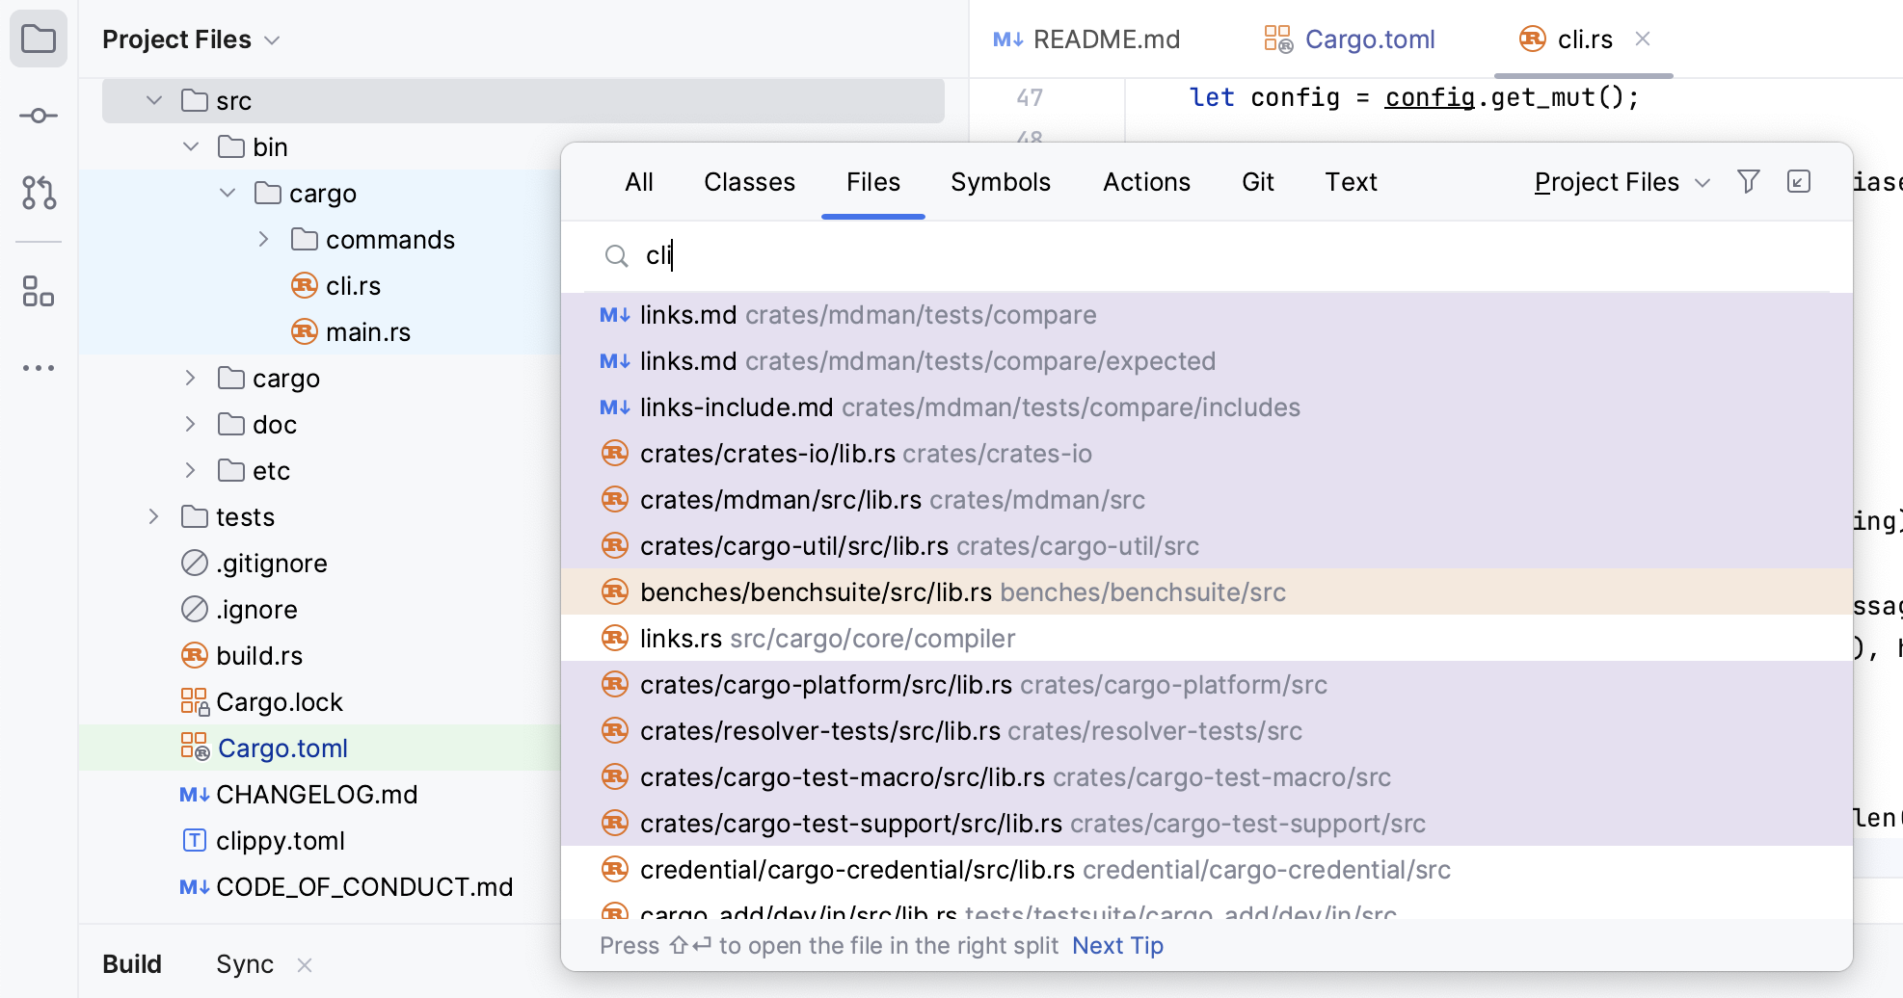Open the Project tool window icon
The height and width of the screenshot is (998, 1903).
click(x=38, y=39)
